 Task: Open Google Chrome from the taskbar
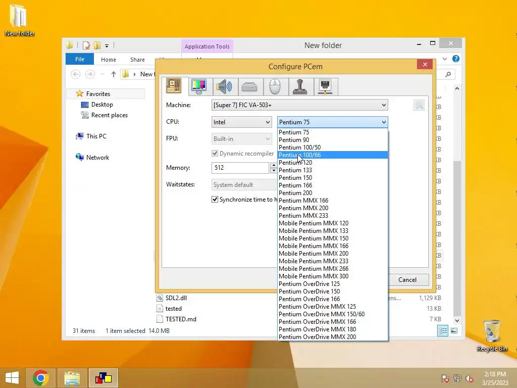[41, 378]
